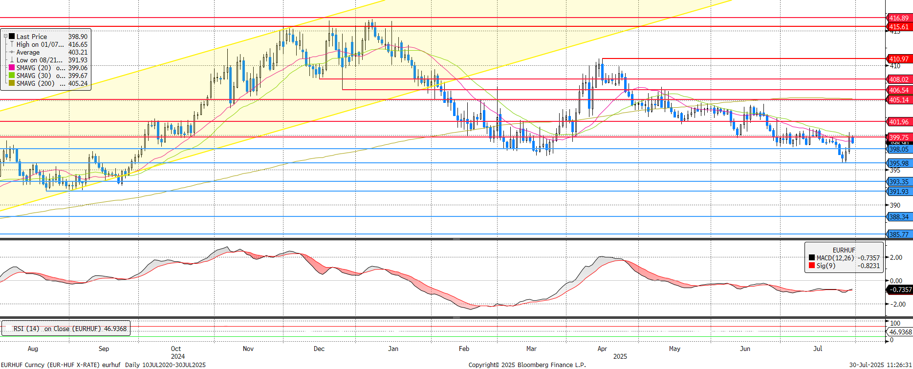Click the blue 398.05 price level tag
Viewport: 913px width, 369px height.
pyautogui.click(x=898, y=149)
